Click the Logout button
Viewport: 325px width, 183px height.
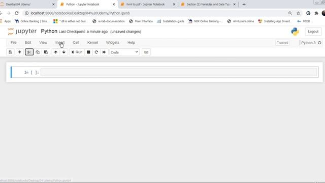313,32
